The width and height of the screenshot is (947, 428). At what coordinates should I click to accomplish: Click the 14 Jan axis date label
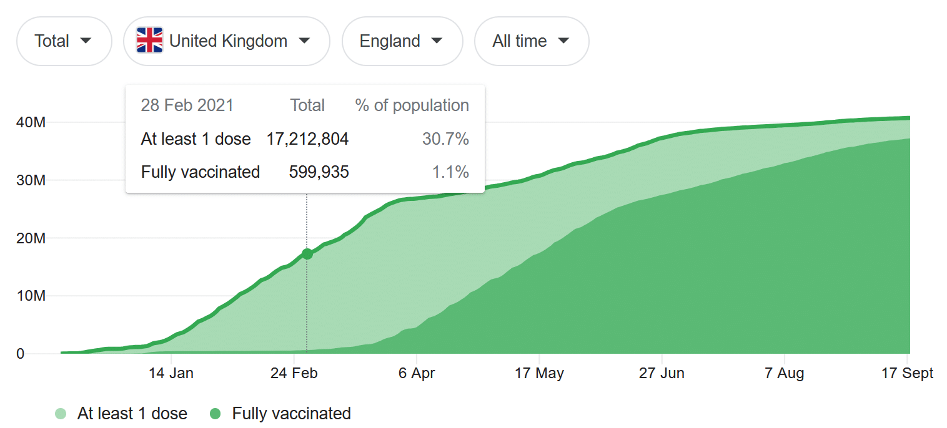(x=171, y=373)
